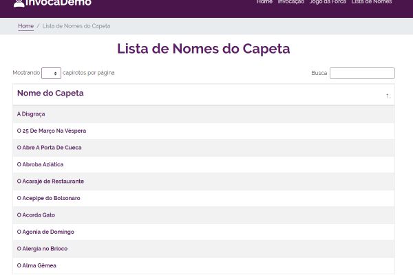The width and height of the screenshot is (413, 275).
Task: Click the InvocaDemo logo icon
Action: 19,3
